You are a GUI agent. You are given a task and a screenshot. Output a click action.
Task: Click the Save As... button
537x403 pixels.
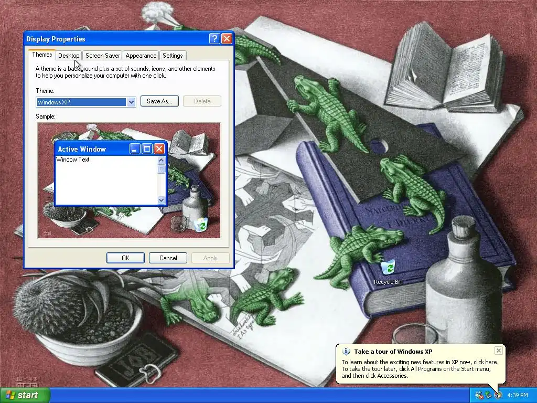pyautogui.click(x=159, y=101)
